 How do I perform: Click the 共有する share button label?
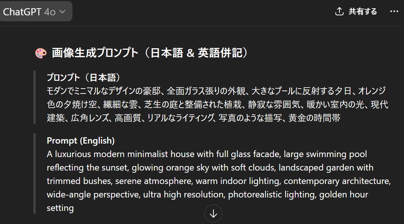coord(362,12)
